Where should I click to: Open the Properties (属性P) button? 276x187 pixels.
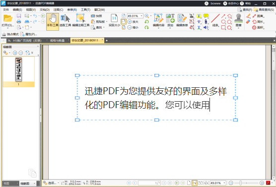point(28,34)
